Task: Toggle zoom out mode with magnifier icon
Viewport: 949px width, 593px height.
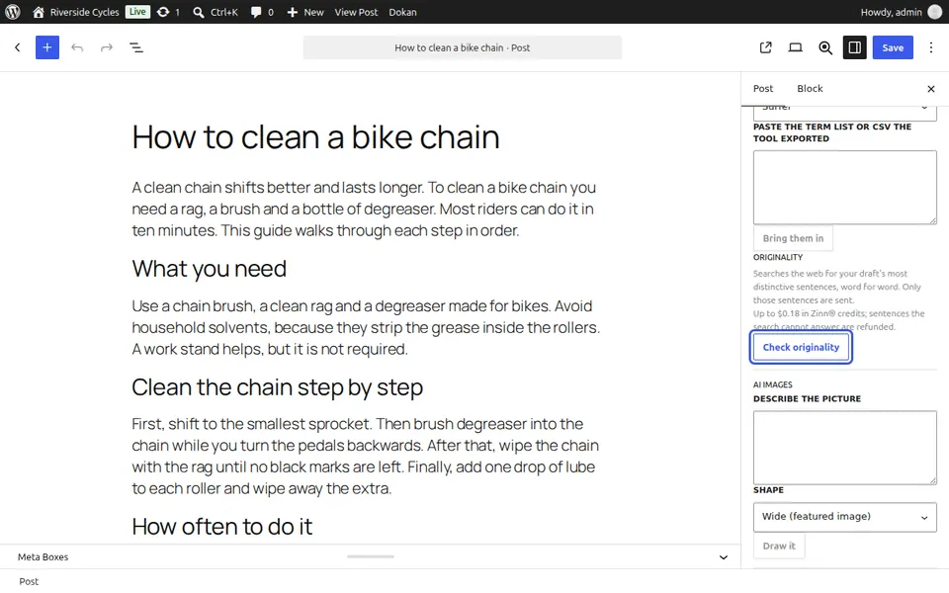Action: [x=824, y=47]
